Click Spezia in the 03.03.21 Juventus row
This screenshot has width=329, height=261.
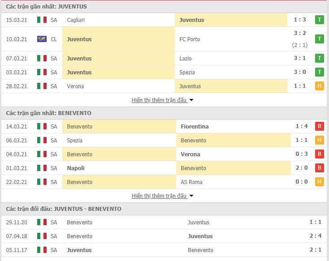(x=187, y=73)
